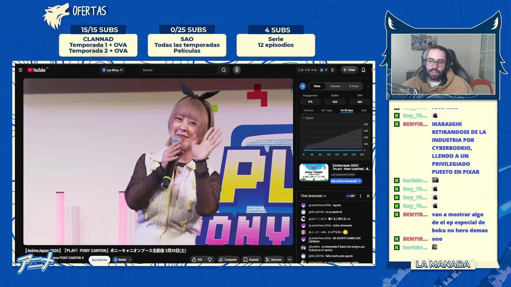This screenshot has width=511, height=287.
Task: Switch to the Vistas tab
Action: point(317,86)
